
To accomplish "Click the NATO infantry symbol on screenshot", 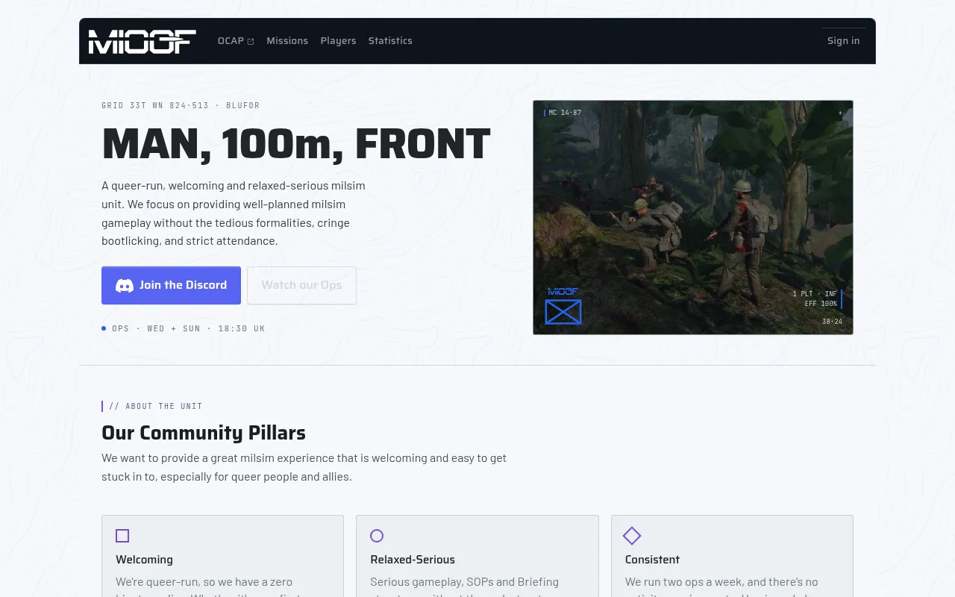I will click(x=563, y=312).
